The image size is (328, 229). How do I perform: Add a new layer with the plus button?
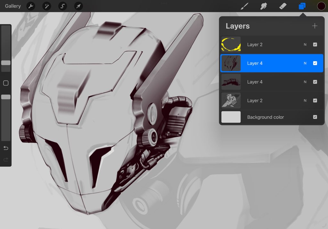tap(315, 26)
